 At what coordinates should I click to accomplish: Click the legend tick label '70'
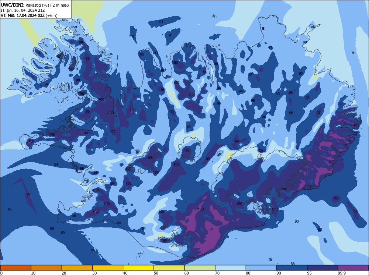pyautogui.click(x=217, y=273)
